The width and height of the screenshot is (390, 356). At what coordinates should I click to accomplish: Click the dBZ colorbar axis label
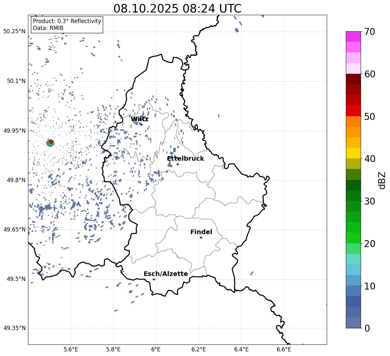click(x=382, y=180)
